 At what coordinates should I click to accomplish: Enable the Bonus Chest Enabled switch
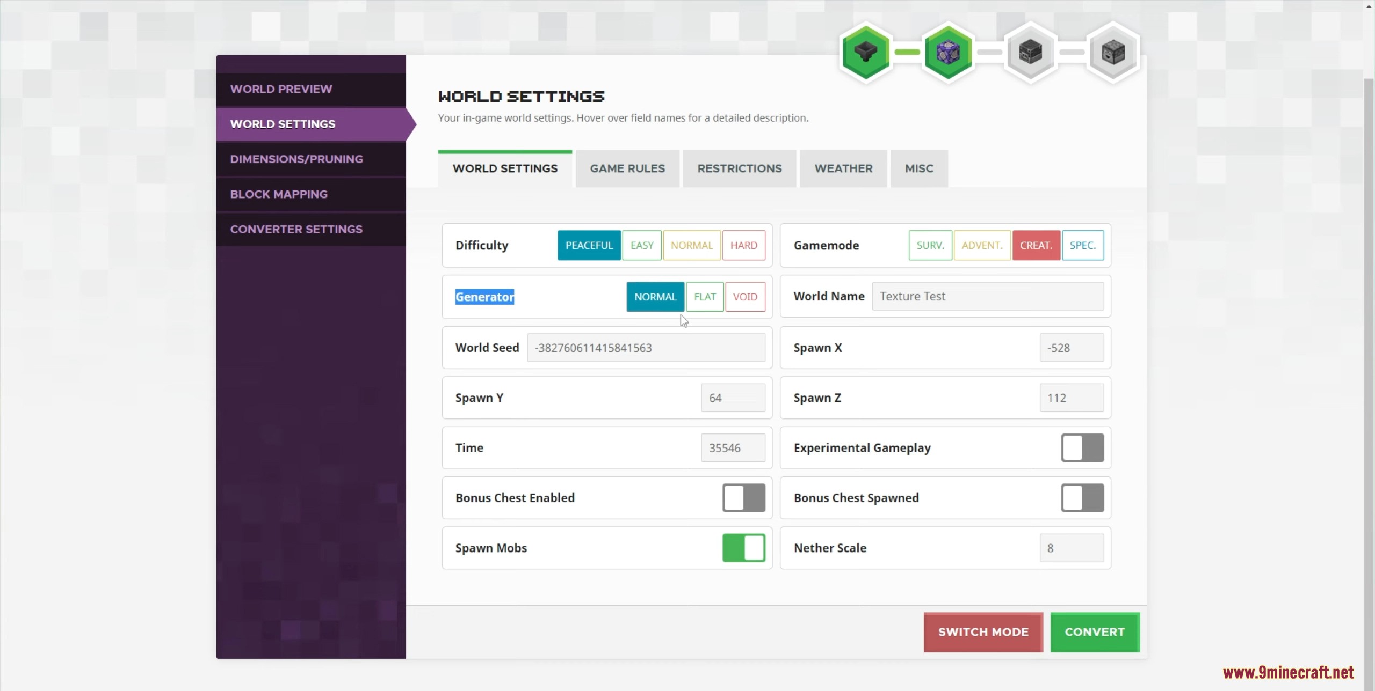pyautogui.click(x=744, y=498)
